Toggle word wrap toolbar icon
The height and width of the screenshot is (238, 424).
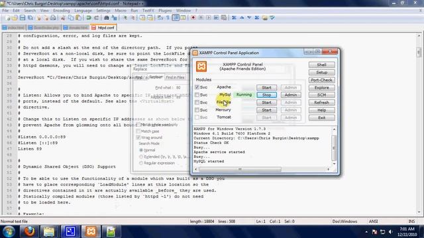click(160, 18)
